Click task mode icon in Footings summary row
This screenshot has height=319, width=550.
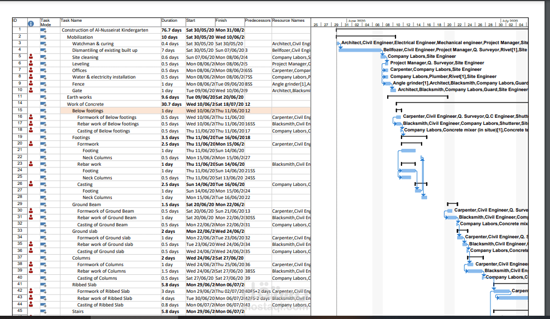(43, 137)
